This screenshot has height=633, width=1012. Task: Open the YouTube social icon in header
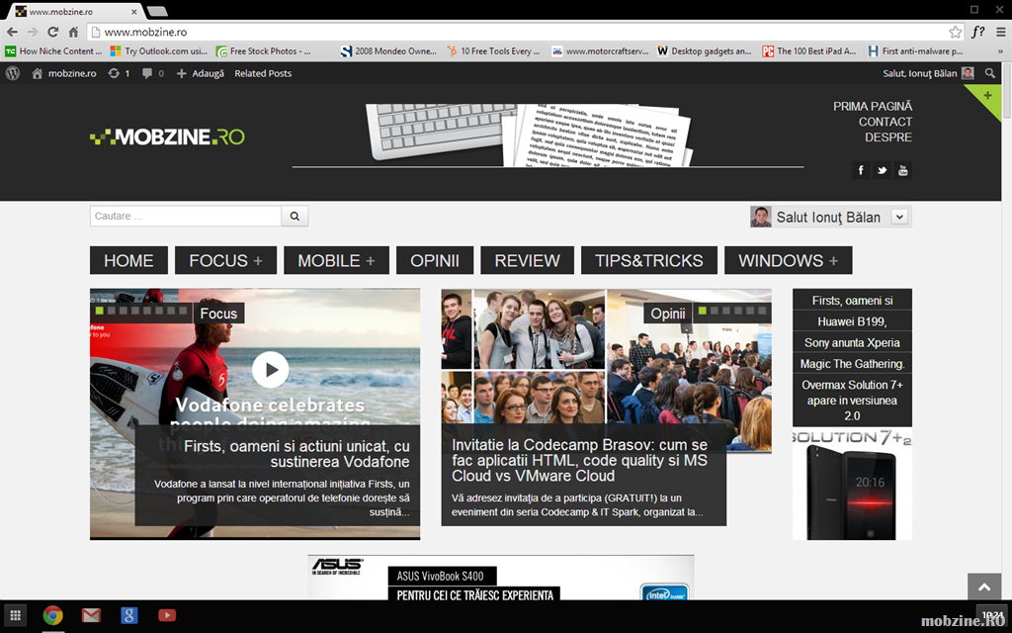[903, 170]
